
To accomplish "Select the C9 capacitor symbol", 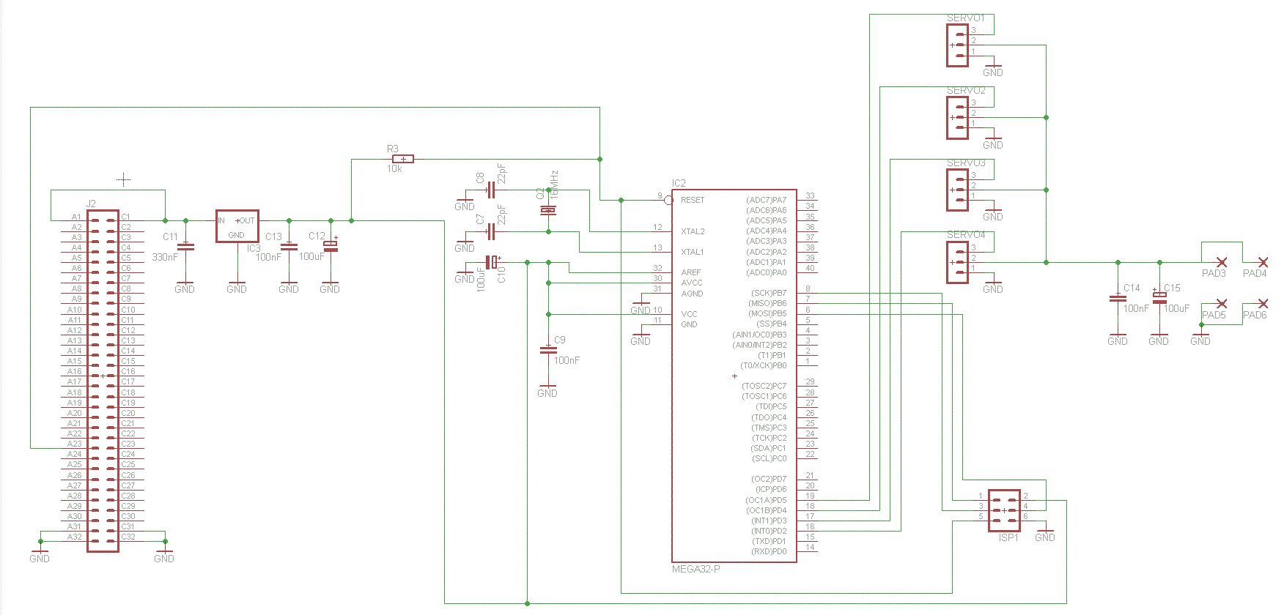I will click(547, 350).
